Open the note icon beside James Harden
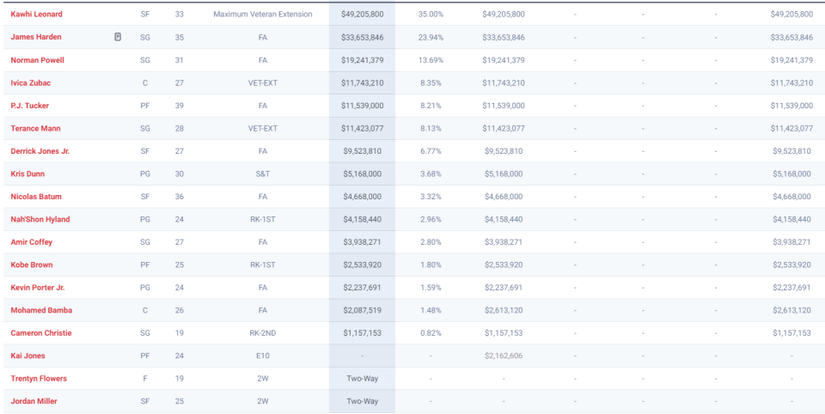This screenshot has height=414, width=825. pyautogui.click(x=118, y=37)
